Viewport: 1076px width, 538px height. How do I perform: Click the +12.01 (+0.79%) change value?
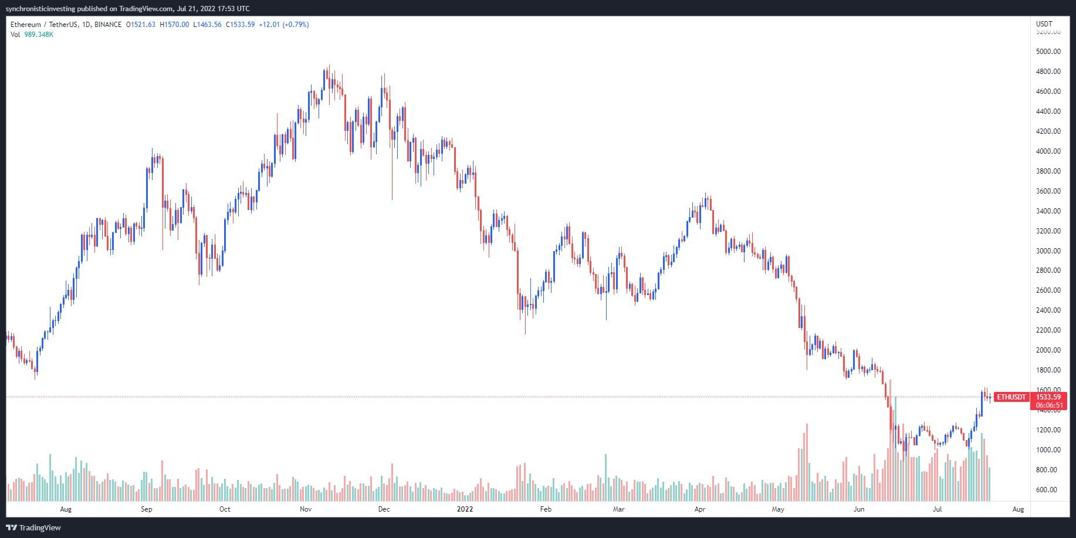[284, 25]
